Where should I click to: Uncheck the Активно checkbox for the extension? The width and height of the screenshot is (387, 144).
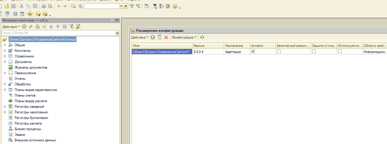tap(253, 52)
